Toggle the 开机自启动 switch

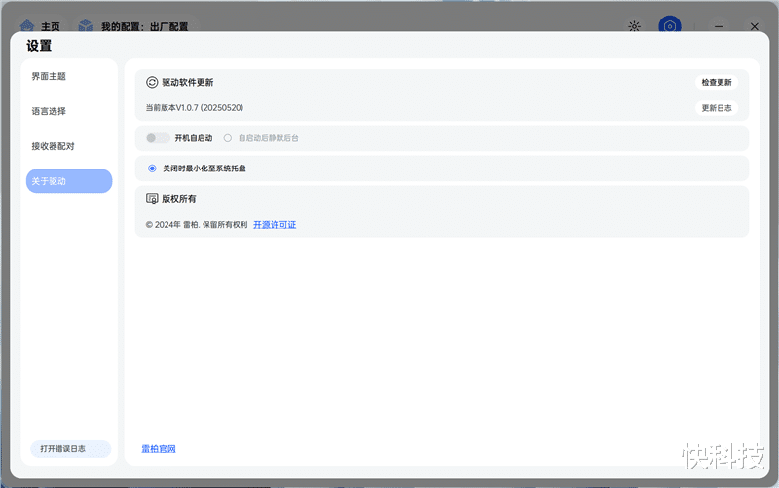[x=158, y=138]
